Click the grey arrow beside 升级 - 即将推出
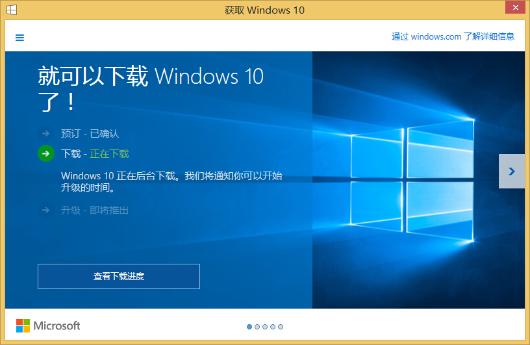 [x=45, y=210]
